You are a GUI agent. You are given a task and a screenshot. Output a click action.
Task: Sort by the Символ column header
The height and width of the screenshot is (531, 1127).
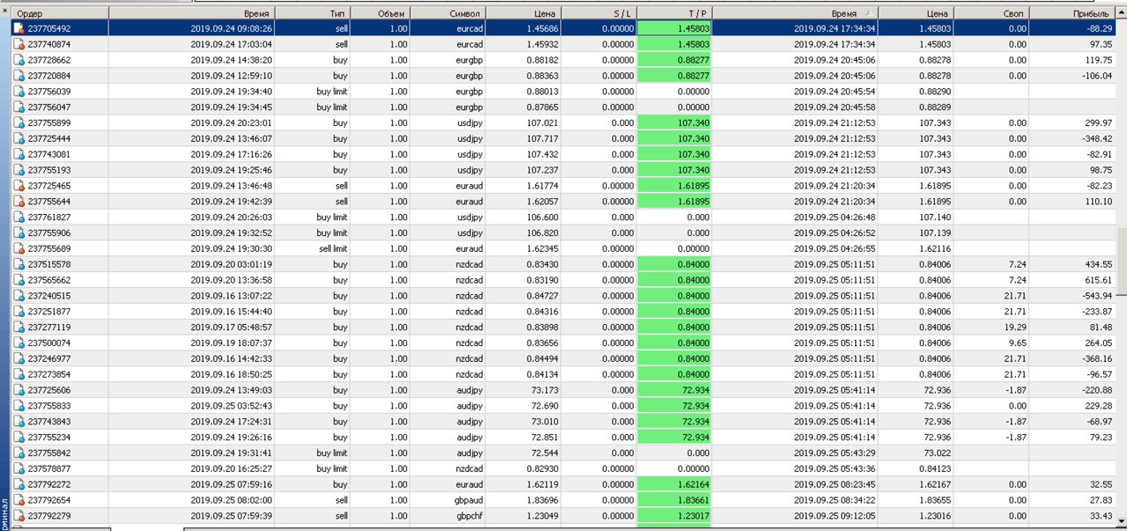[x=447, y=13]
